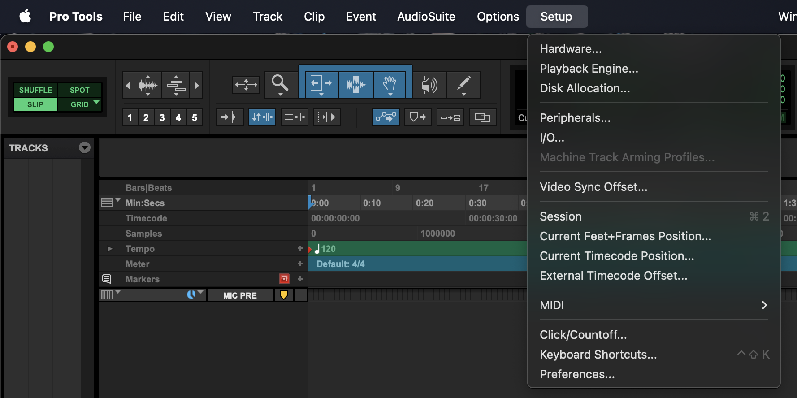Expand the Tempo ruler triangle
This screenshot has width=797, height=398.
tap(109, 248)
